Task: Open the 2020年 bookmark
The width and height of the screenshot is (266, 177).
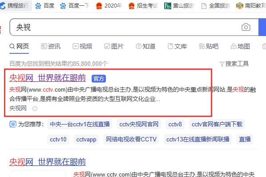Action: [x=109, y=6]
